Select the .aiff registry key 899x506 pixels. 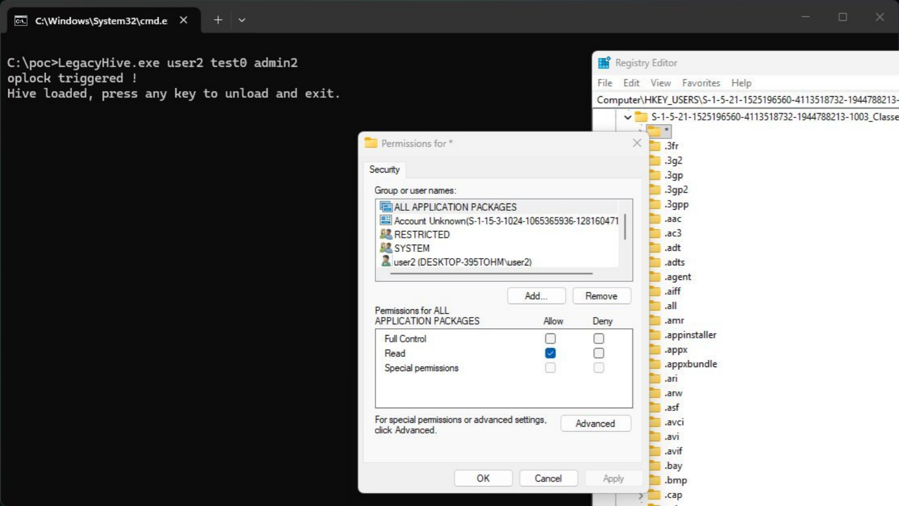tap(672, 291)
